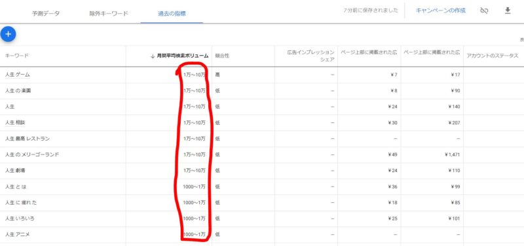Viewport: 524px width, 246px height.
Task: Click the ¥36 bid for 人生 と は
Action: tap(392, 186)
